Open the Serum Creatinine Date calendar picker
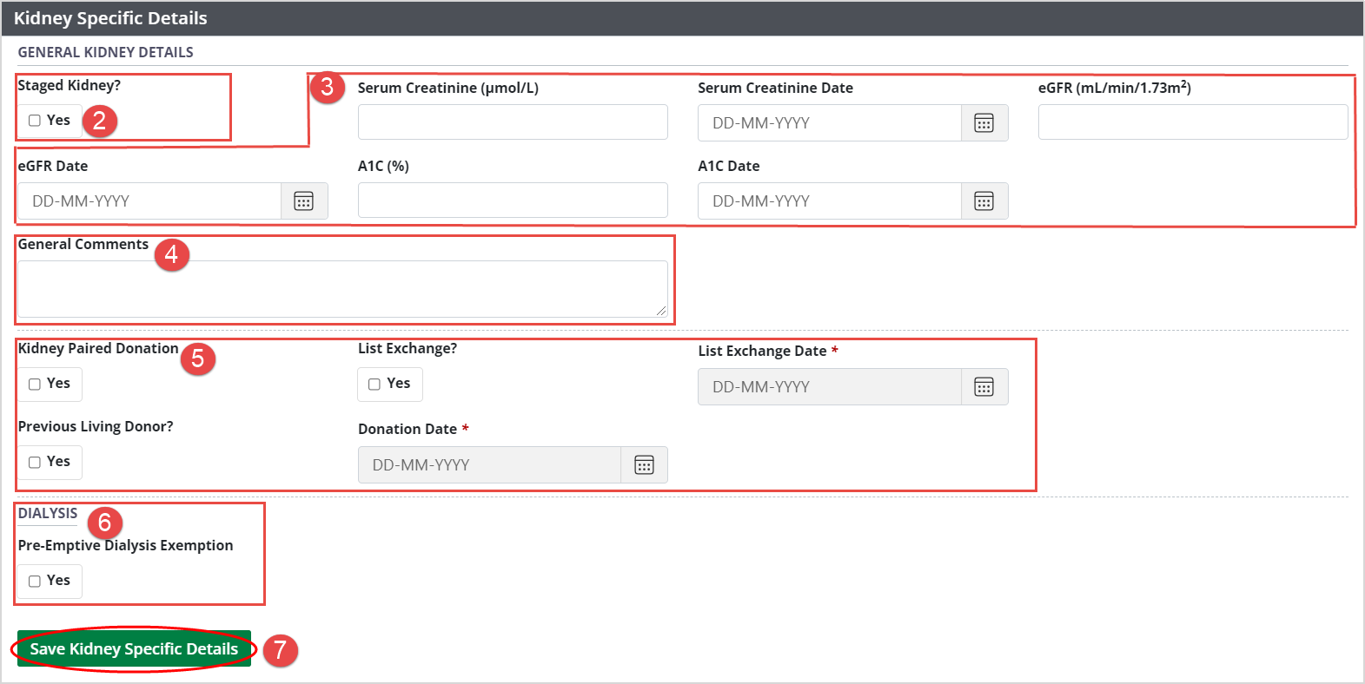1365x684 pixels. 984,123
